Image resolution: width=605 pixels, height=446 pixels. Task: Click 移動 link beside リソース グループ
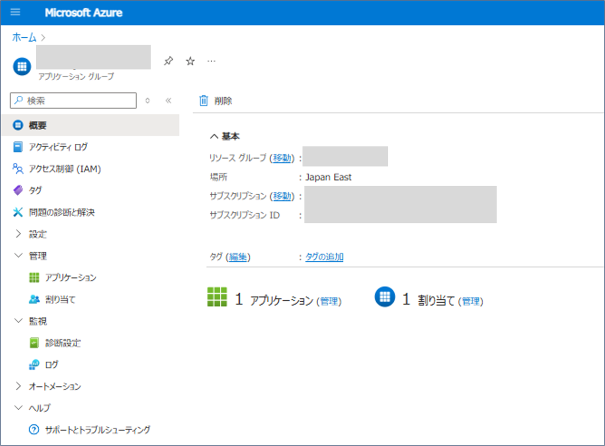coord(281,158)
